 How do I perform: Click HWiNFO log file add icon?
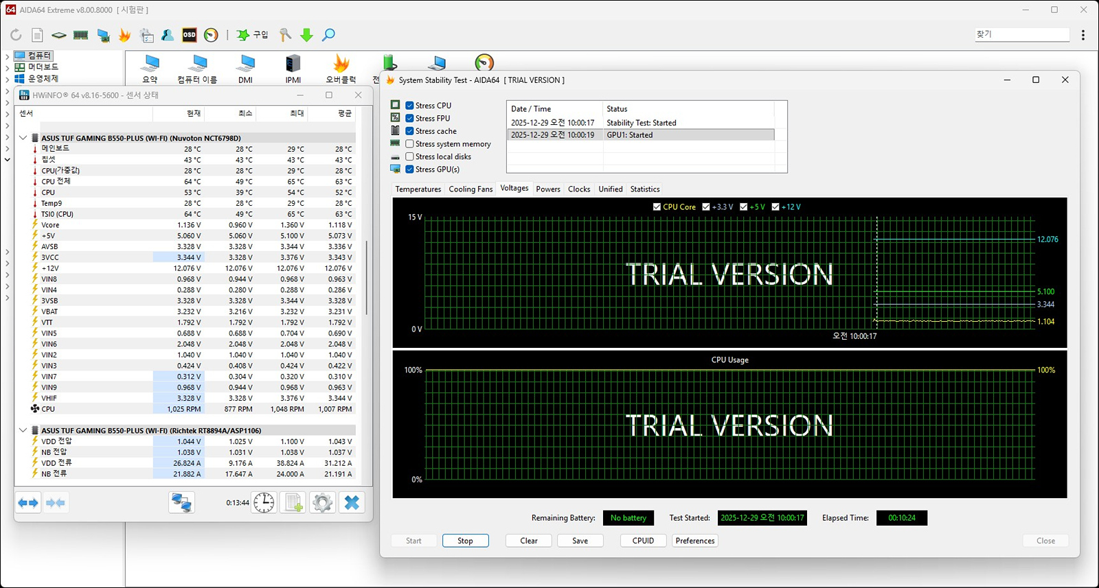point(293,503)
